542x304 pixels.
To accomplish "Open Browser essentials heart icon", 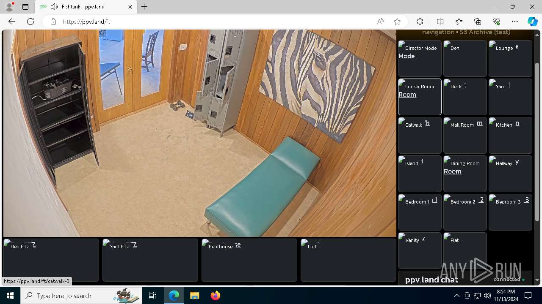I will [x=496, y=22].
